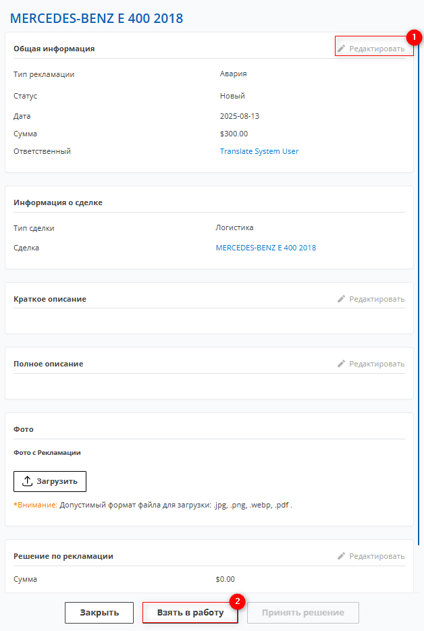Edit Общая информация via Редактировать label

tap(377, 49)
